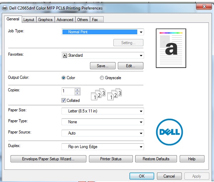Open the Favorites dropdown
The height and width of the screenshot is (182, 214).
pos(103,55)
